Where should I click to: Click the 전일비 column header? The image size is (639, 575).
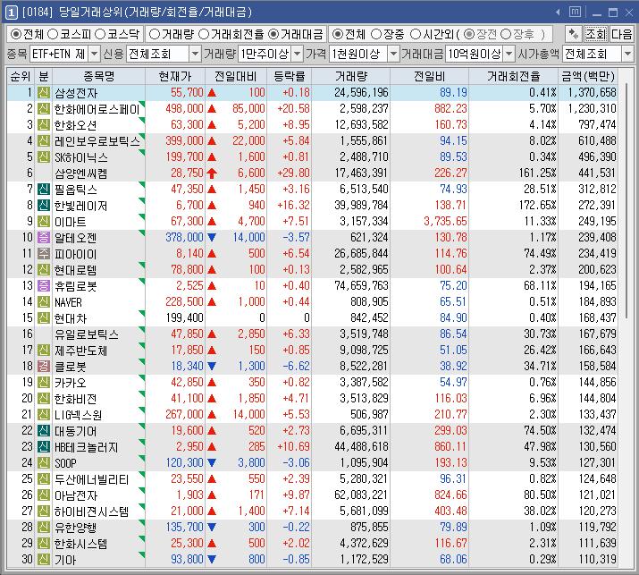429,76
